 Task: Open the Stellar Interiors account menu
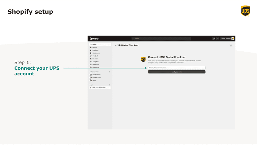[227, 39]
